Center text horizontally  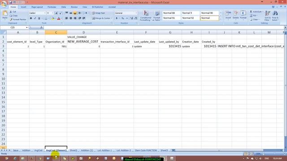[71, 18]
